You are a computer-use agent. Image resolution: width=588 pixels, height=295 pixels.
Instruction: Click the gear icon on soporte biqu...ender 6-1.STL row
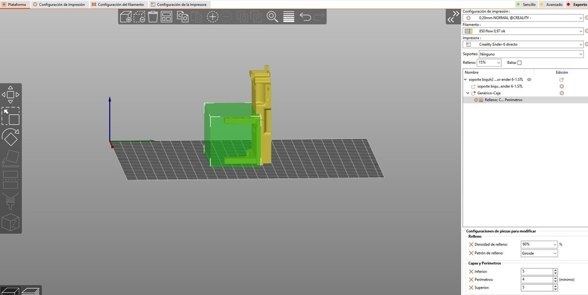(x=562, y=86)
